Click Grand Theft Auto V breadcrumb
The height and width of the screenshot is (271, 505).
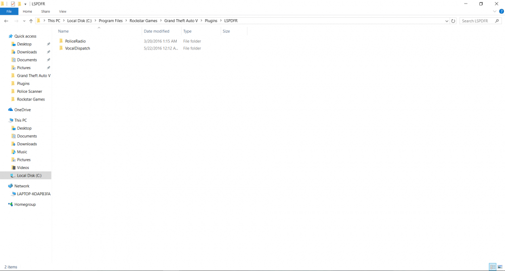[x=181, y=21]
